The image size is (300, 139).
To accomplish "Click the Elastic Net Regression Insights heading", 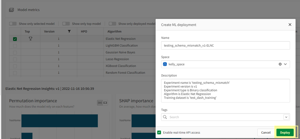I will click(50, 89).
